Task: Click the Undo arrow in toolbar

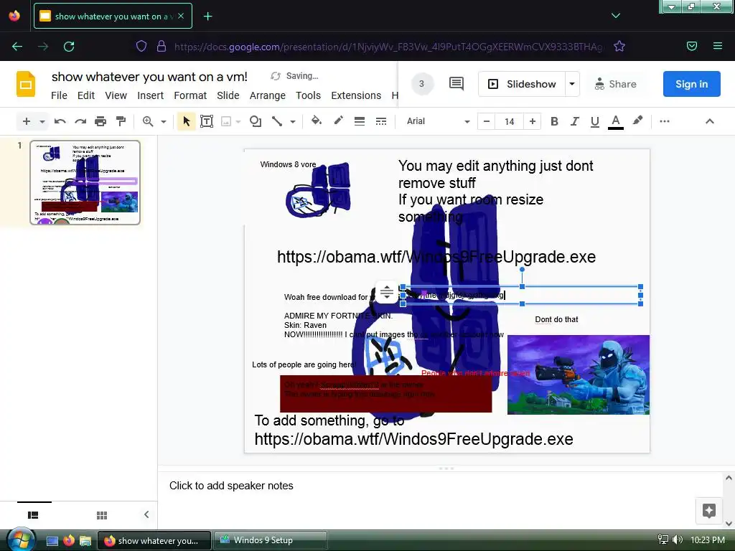Action: tap(60, 121)
